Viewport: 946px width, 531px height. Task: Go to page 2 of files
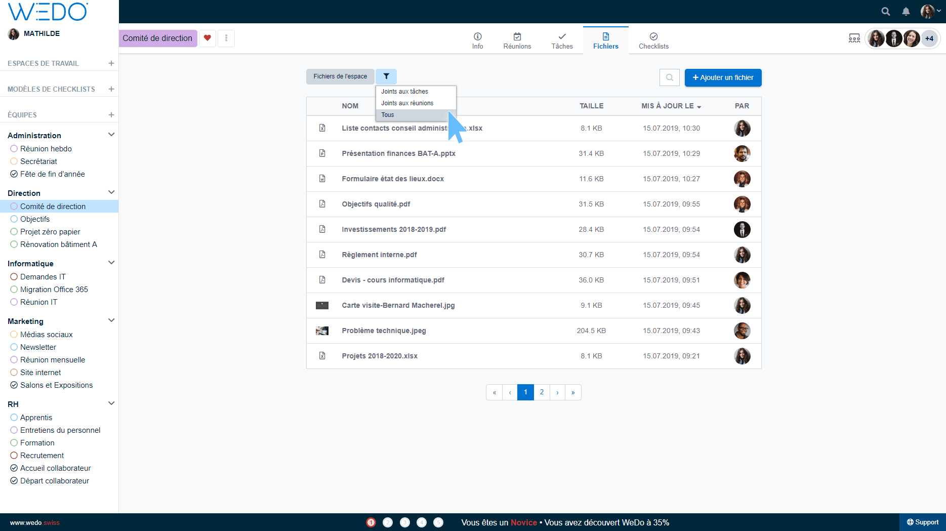pos(542,392)
